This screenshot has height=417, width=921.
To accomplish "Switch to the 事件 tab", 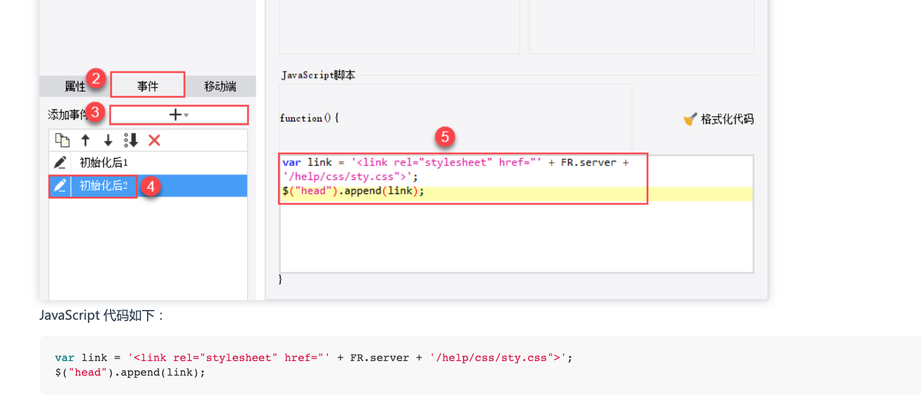I will (x=148, y=86).
